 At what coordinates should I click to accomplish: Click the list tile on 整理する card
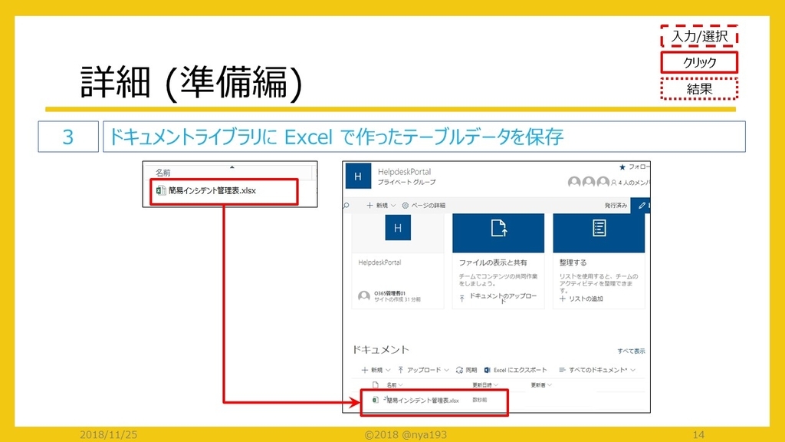(599, 233)
